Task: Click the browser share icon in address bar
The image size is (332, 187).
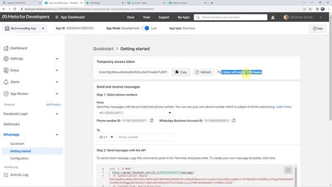Action: pos(305,9)
